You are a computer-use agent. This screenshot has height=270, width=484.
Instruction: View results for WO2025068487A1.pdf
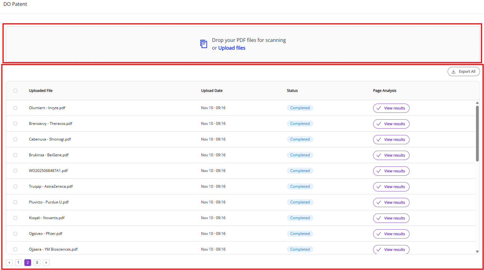click(x=391, y=171)
